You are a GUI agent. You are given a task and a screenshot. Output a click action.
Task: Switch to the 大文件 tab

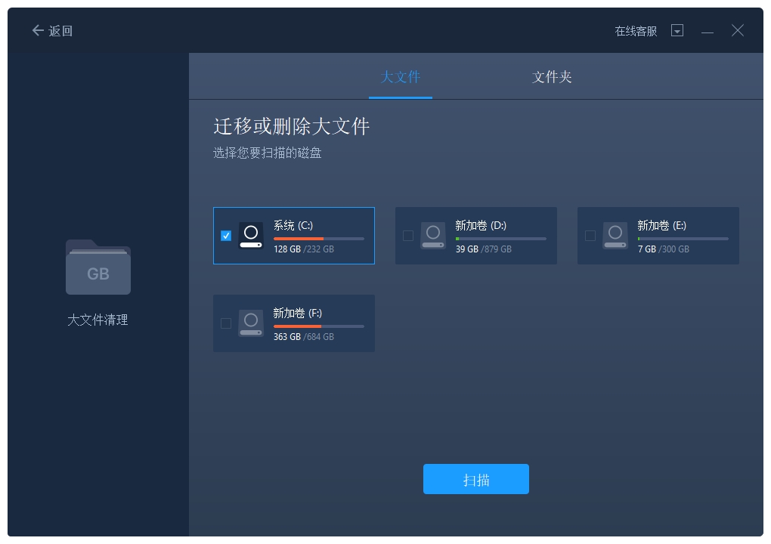point(401,77)
